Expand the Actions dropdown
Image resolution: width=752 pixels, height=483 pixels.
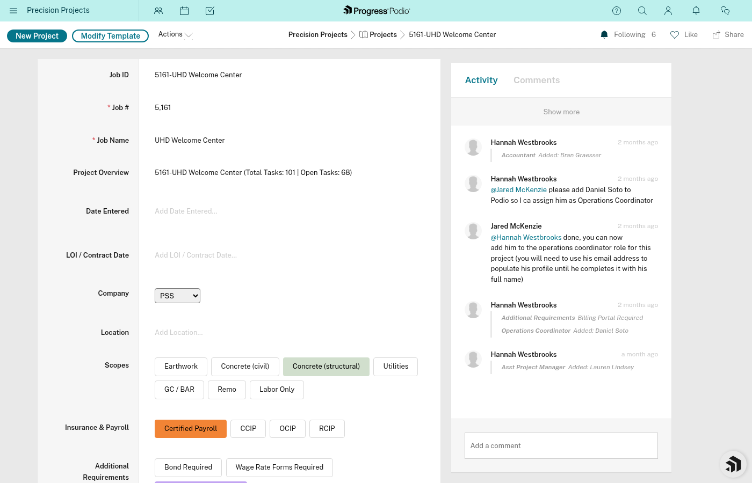(x=175, y=34)
